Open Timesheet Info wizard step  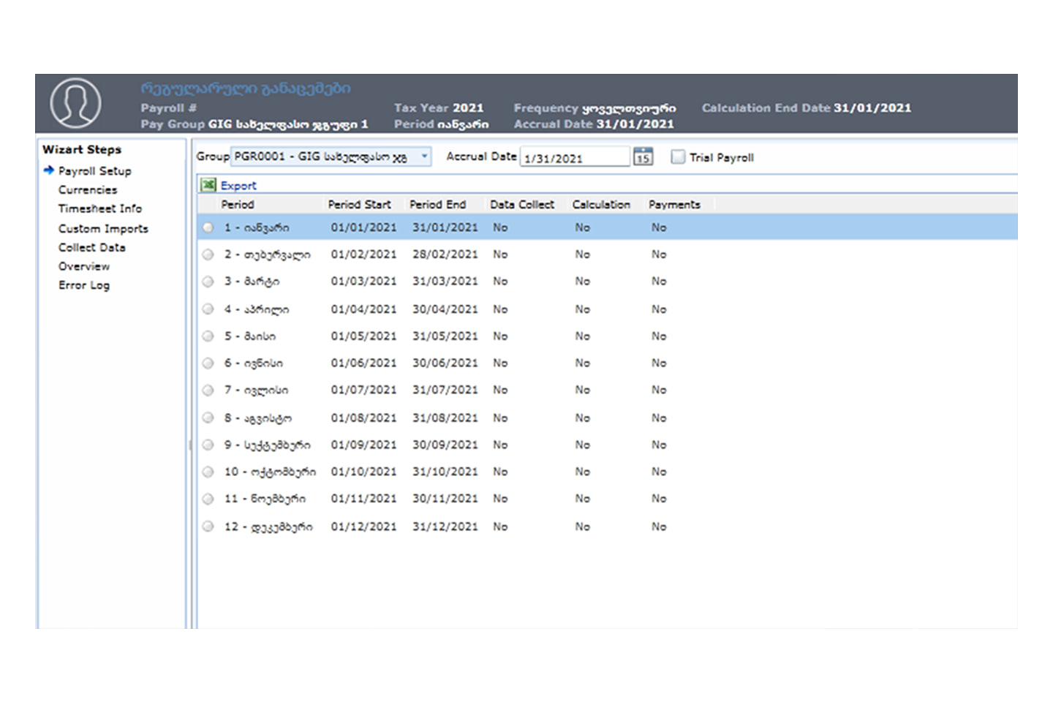100,209
